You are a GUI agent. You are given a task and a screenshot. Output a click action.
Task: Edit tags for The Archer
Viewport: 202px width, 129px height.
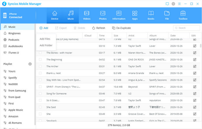195,66
